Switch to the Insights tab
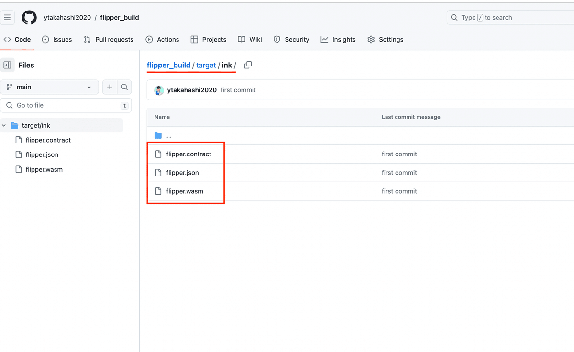574x352 pixels. point(338,40)
